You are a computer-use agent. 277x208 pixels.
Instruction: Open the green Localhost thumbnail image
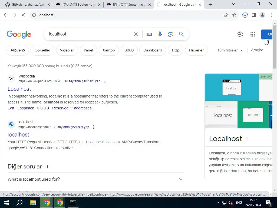click(x=253, y=115)
